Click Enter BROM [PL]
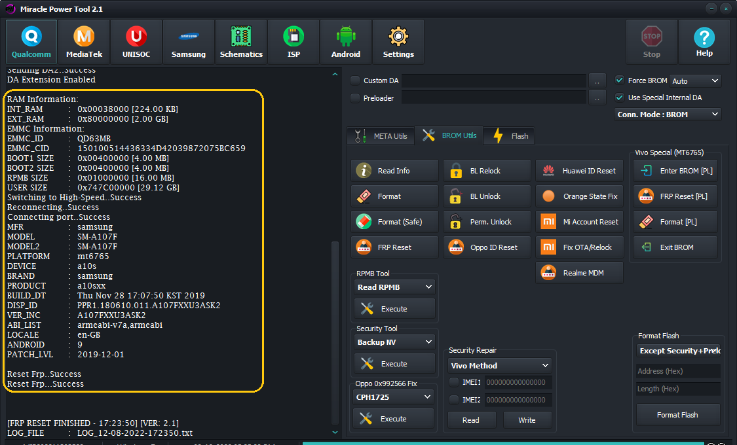 pos(675,171)
